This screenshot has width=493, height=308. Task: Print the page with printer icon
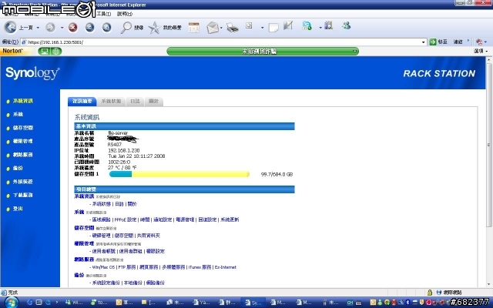[233, 28]
